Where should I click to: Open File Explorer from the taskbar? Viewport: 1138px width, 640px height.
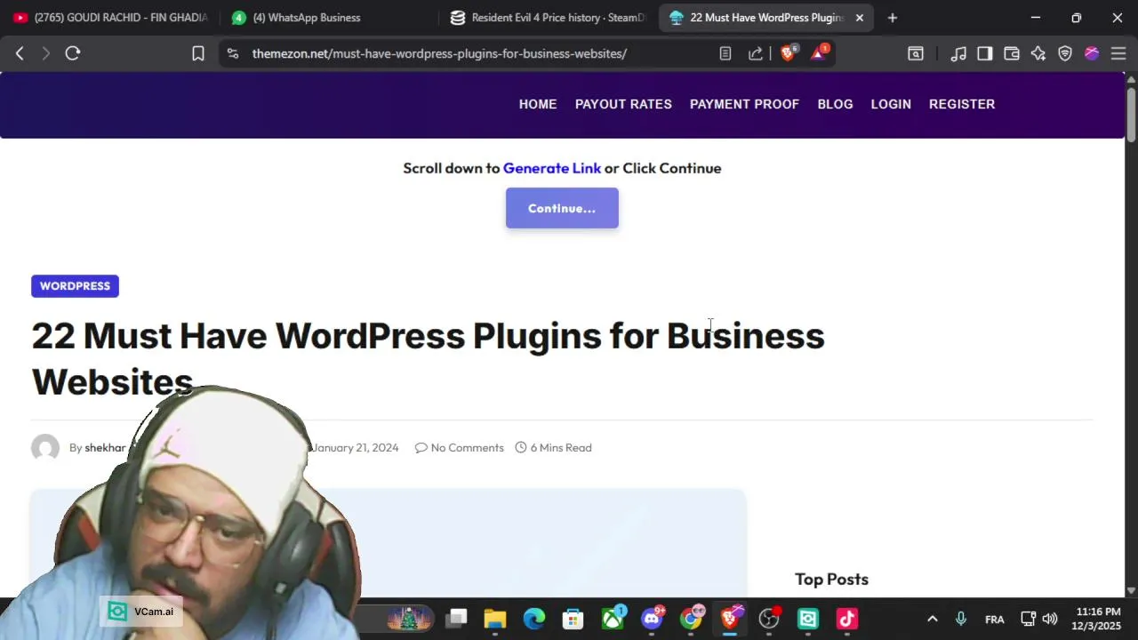click(495, 619)
